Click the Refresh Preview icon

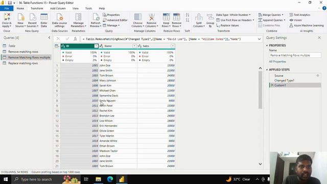pos(96,17)
